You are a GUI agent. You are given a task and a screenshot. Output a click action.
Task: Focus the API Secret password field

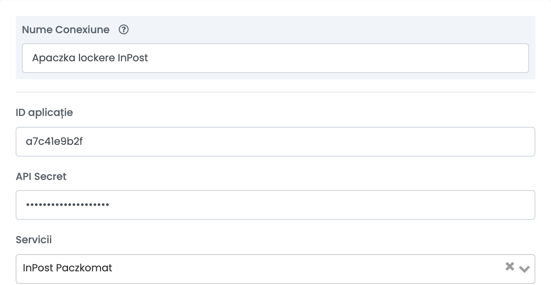[275, 205]
